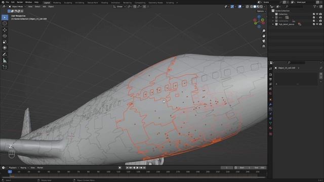This screenshot has height=182, width=324.
Task: Open the Physics properties tab
Action: [x=271, y=114]
